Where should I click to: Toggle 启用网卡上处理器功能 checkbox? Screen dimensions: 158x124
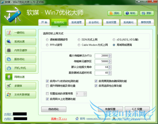tap(47, 99)
